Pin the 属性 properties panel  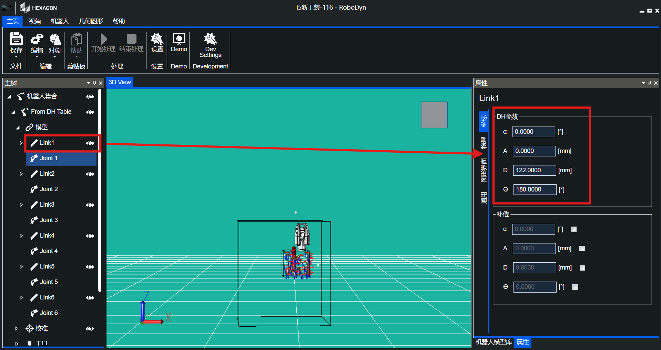(650, 83)
